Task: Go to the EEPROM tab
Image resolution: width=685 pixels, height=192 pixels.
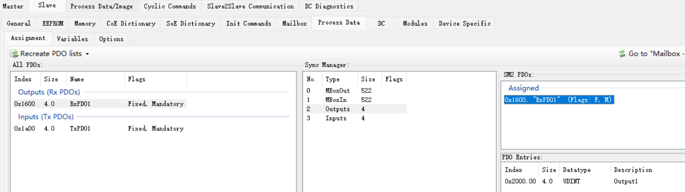Action: tap(53, 23)
